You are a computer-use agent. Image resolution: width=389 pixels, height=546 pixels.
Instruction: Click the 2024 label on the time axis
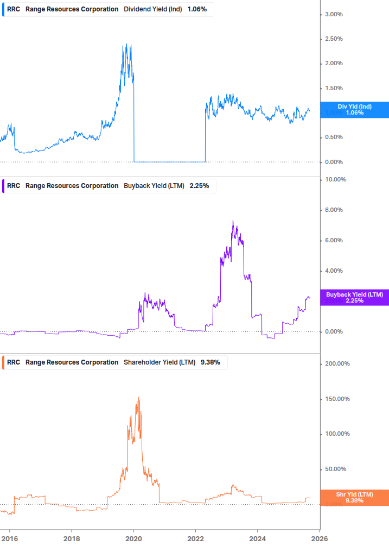tap(257, 539)
